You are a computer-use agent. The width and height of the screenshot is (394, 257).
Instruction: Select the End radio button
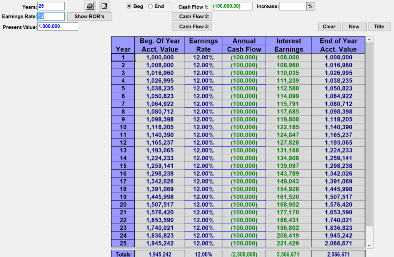[150, 7]
